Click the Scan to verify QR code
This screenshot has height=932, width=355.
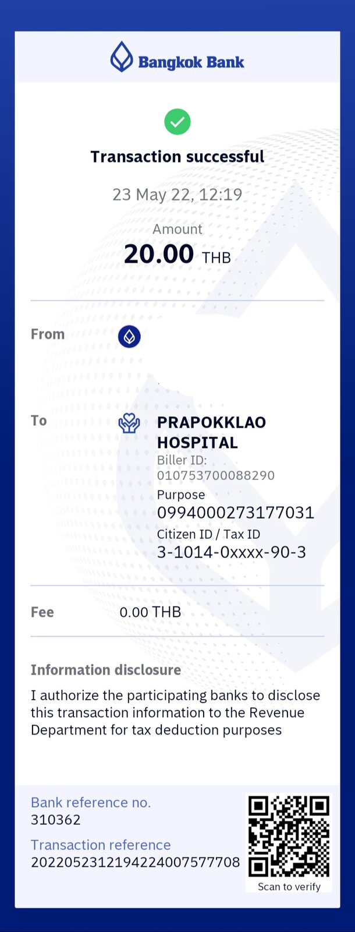(289, 836)
